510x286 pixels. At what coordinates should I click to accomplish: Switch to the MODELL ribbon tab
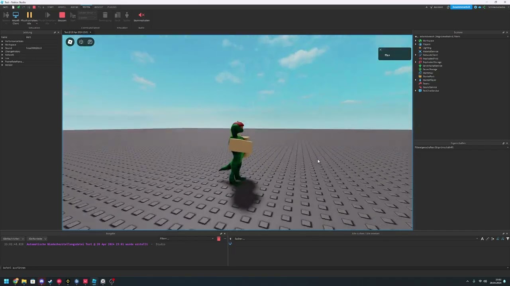[62, 7]
